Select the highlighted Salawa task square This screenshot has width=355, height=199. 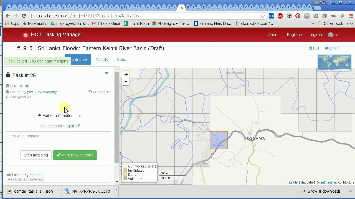point(219,140)
